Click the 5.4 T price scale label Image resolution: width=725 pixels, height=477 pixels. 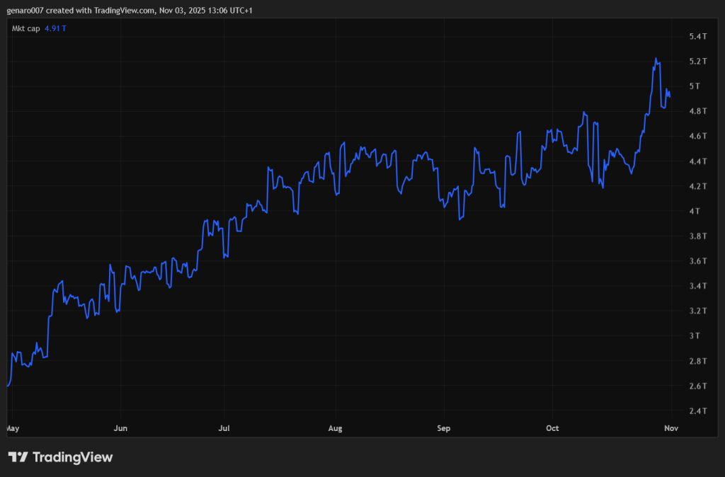(698, 36)
